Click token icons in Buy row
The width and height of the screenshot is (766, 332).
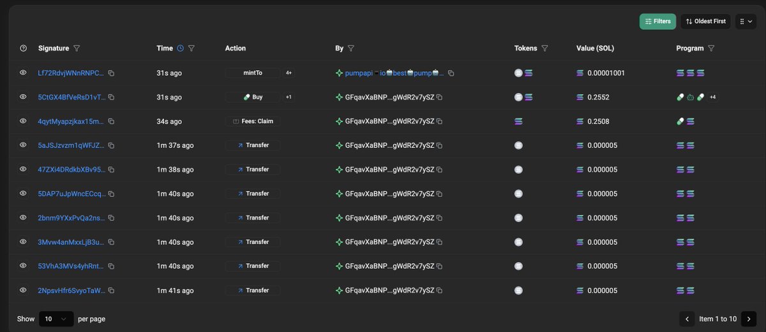point(523,97)
